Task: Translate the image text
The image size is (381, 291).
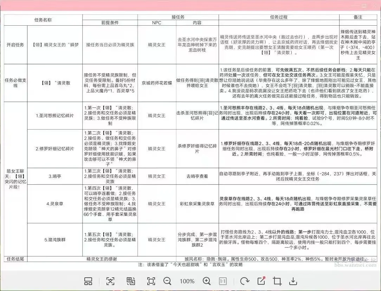Action: 131,281
